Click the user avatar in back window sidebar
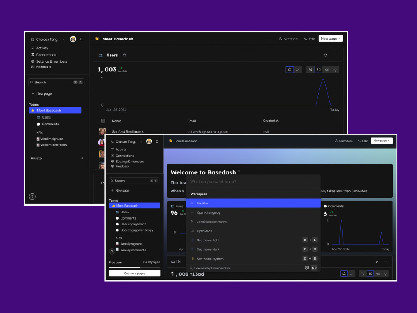This screenshot has height=313, width=417. click(x=73, y=39)
